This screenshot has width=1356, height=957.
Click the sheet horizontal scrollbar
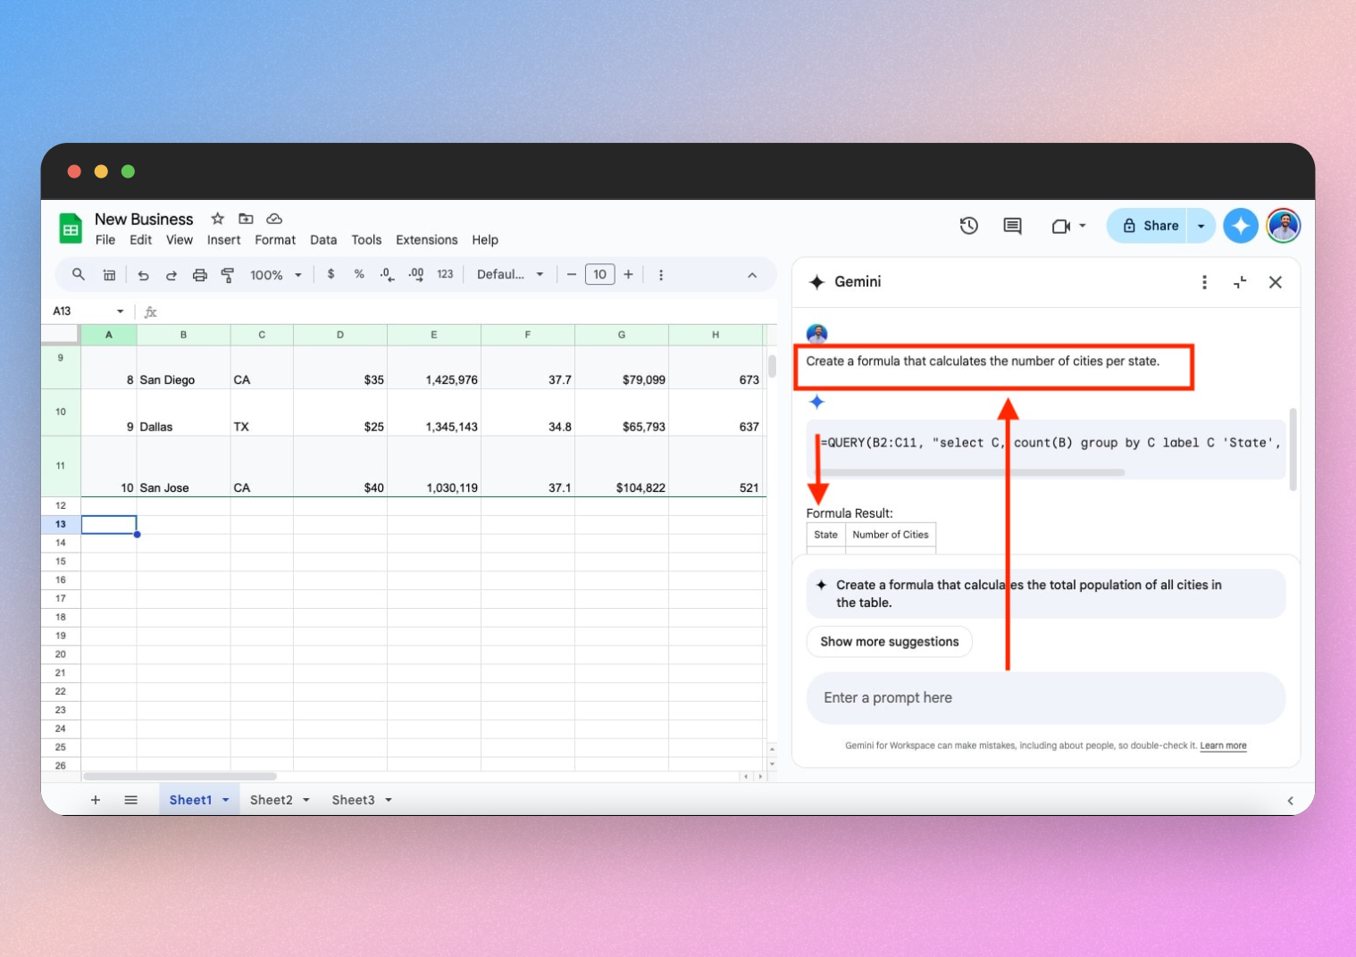(x=180, y=777)
